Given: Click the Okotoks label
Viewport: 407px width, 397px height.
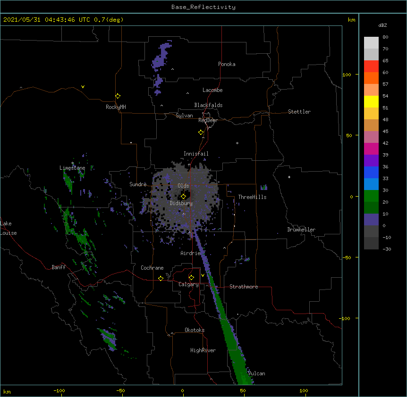Looking at the screenshot, I should (x=195, y=330).
